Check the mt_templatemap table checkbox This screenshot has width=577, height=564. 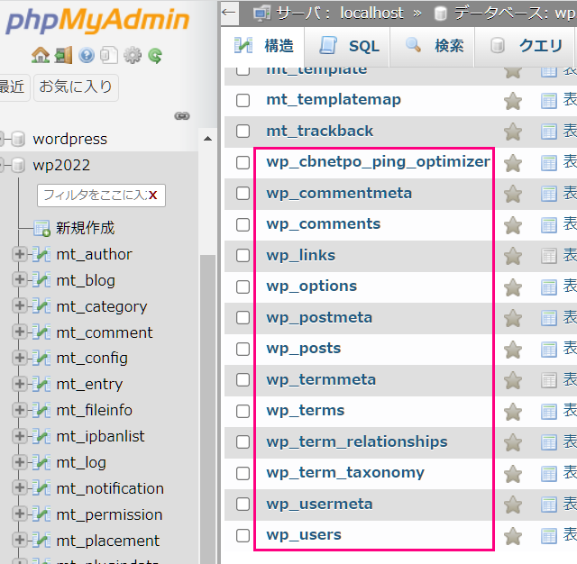[243, 100]
